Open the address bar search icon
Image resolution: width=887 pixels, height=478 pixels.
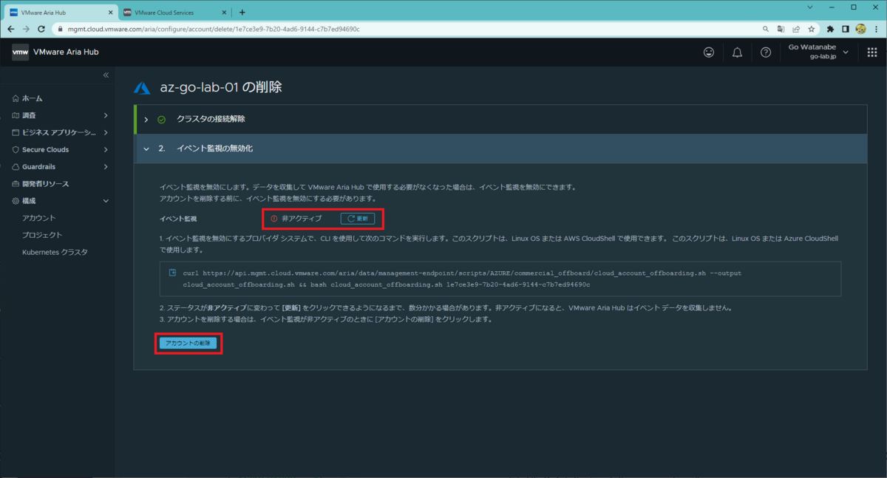pyautogui.click(x=765, y=29)
